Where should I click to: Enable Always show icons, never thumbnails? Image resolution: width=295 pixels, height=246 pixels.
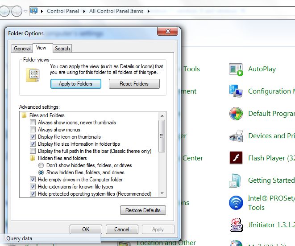coord(33,123)
